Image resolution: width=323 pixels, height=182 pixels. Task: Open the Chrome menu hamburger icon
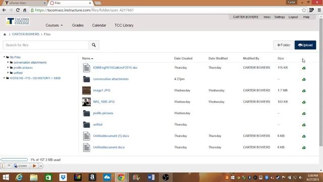coord(319,10)
